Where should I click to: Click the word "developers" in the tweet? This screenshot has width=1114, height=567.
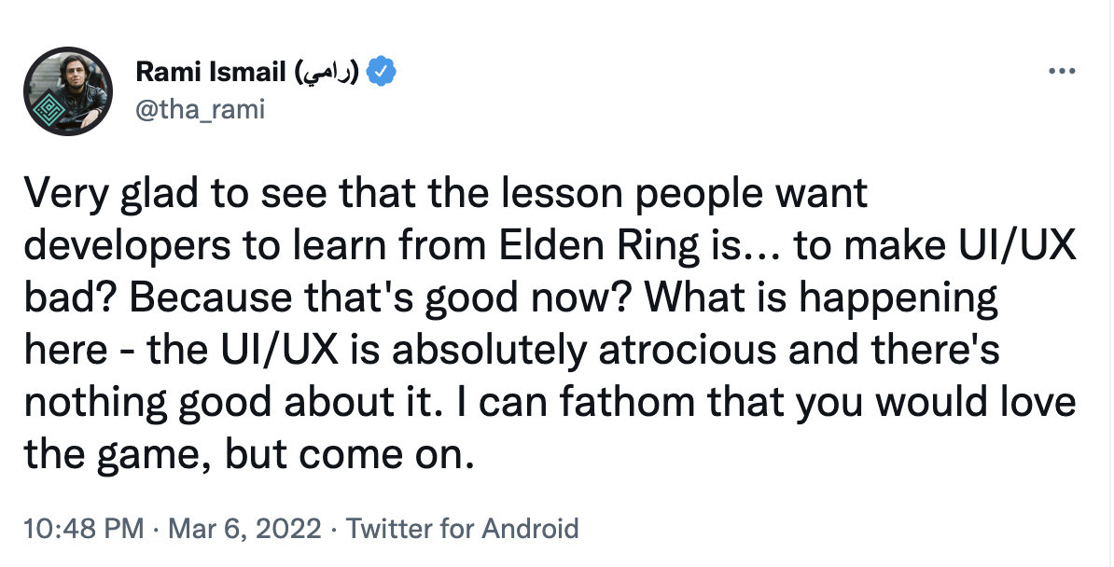(x=123, y=248)
